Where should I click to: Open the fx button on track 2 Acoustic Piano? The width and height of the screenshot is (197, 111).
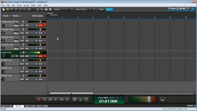pos(36,33)
